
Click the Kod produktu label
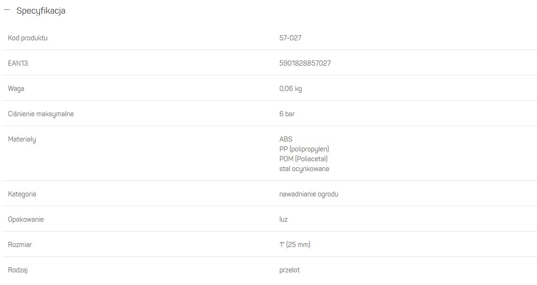28,37
